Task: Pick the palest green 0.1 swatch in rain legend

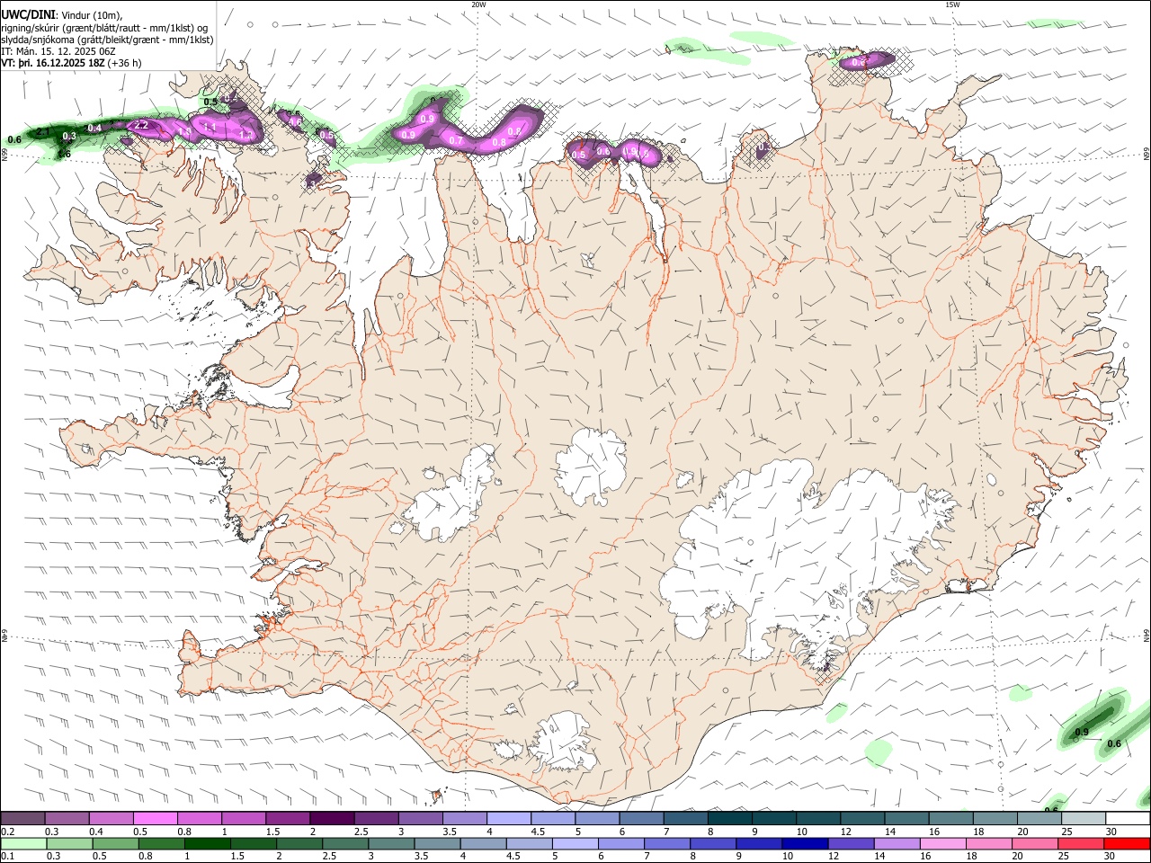Action: 24,844
